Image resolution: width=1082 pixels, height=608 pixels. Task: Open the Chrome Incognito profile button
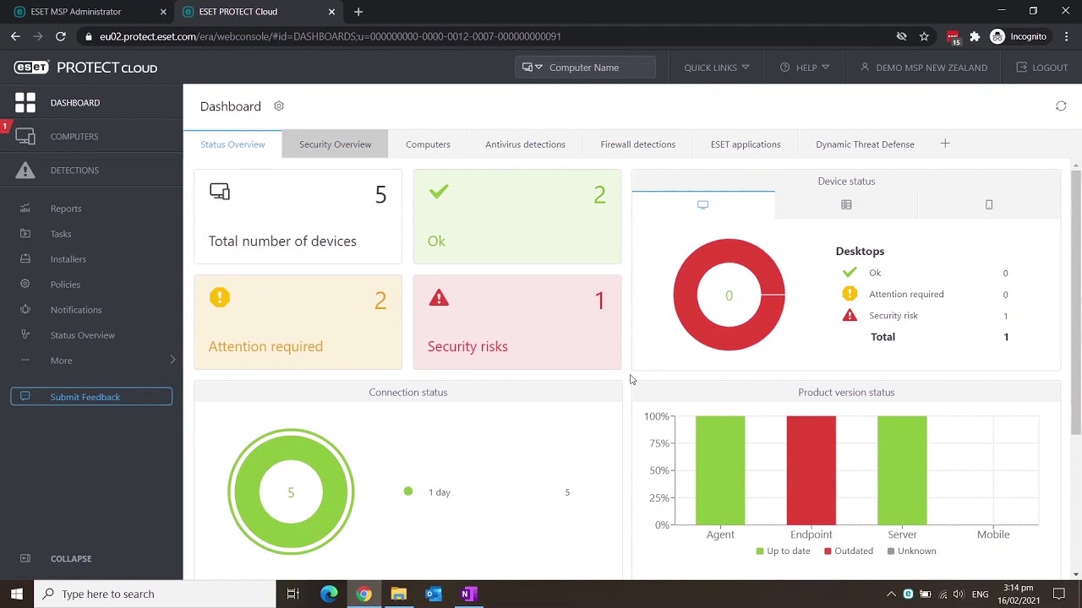[x=1019, y=36]
